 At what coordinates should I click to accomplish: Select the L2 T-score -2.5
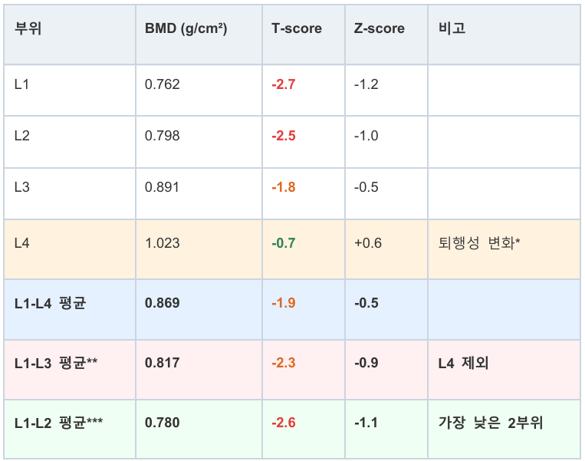point(284,136)
